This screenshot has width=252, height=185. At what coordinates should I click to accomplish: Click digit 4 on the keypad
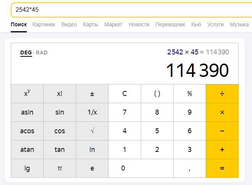click(x=125, y=131)
